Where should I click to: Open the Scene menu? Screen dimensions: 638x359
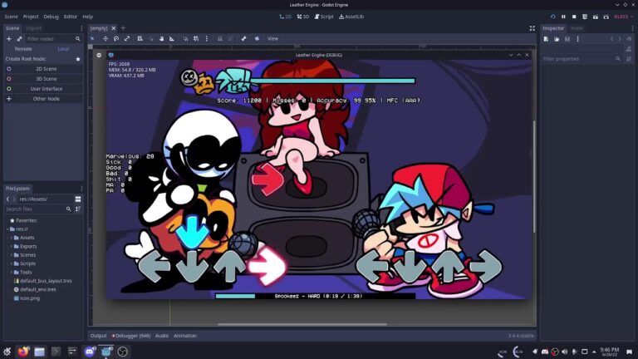pyautogui.click(x=11, y=17)
